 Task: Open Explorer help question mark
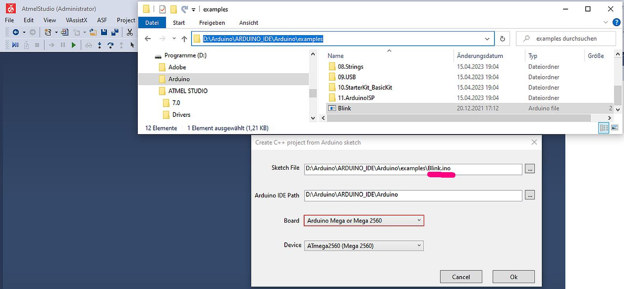[616, 23]
